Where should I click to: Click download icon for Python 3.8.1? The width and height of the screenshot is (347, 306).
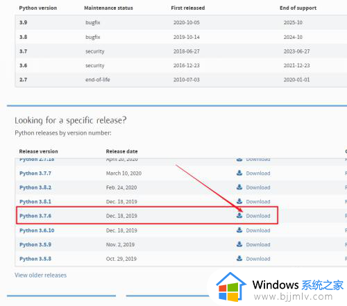pyautogui.click(x=239, y=201)
